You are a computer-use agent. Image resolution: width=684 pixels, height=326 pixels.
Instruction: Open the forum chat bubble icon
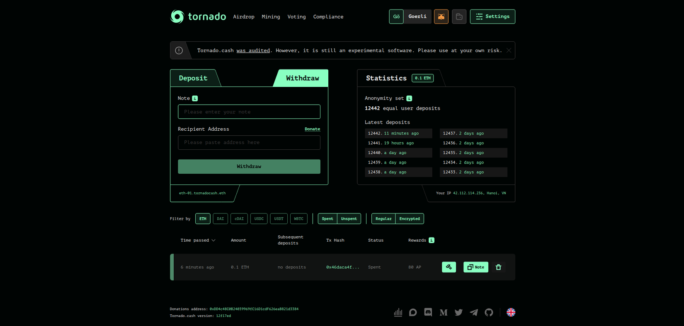(413, 312)
